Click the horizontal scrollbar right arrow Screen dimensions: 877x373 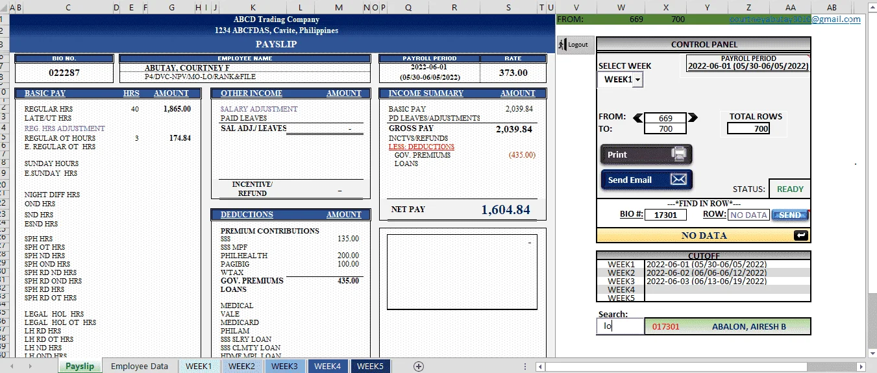pyautogui.click(x=861, y=367)
